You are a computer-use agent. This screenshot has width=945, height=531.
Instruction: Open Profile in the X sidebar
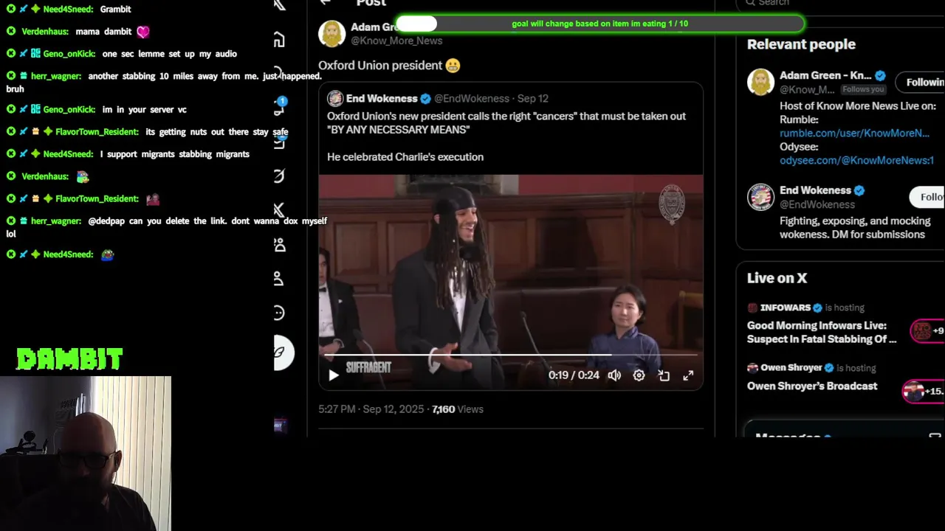278,279
